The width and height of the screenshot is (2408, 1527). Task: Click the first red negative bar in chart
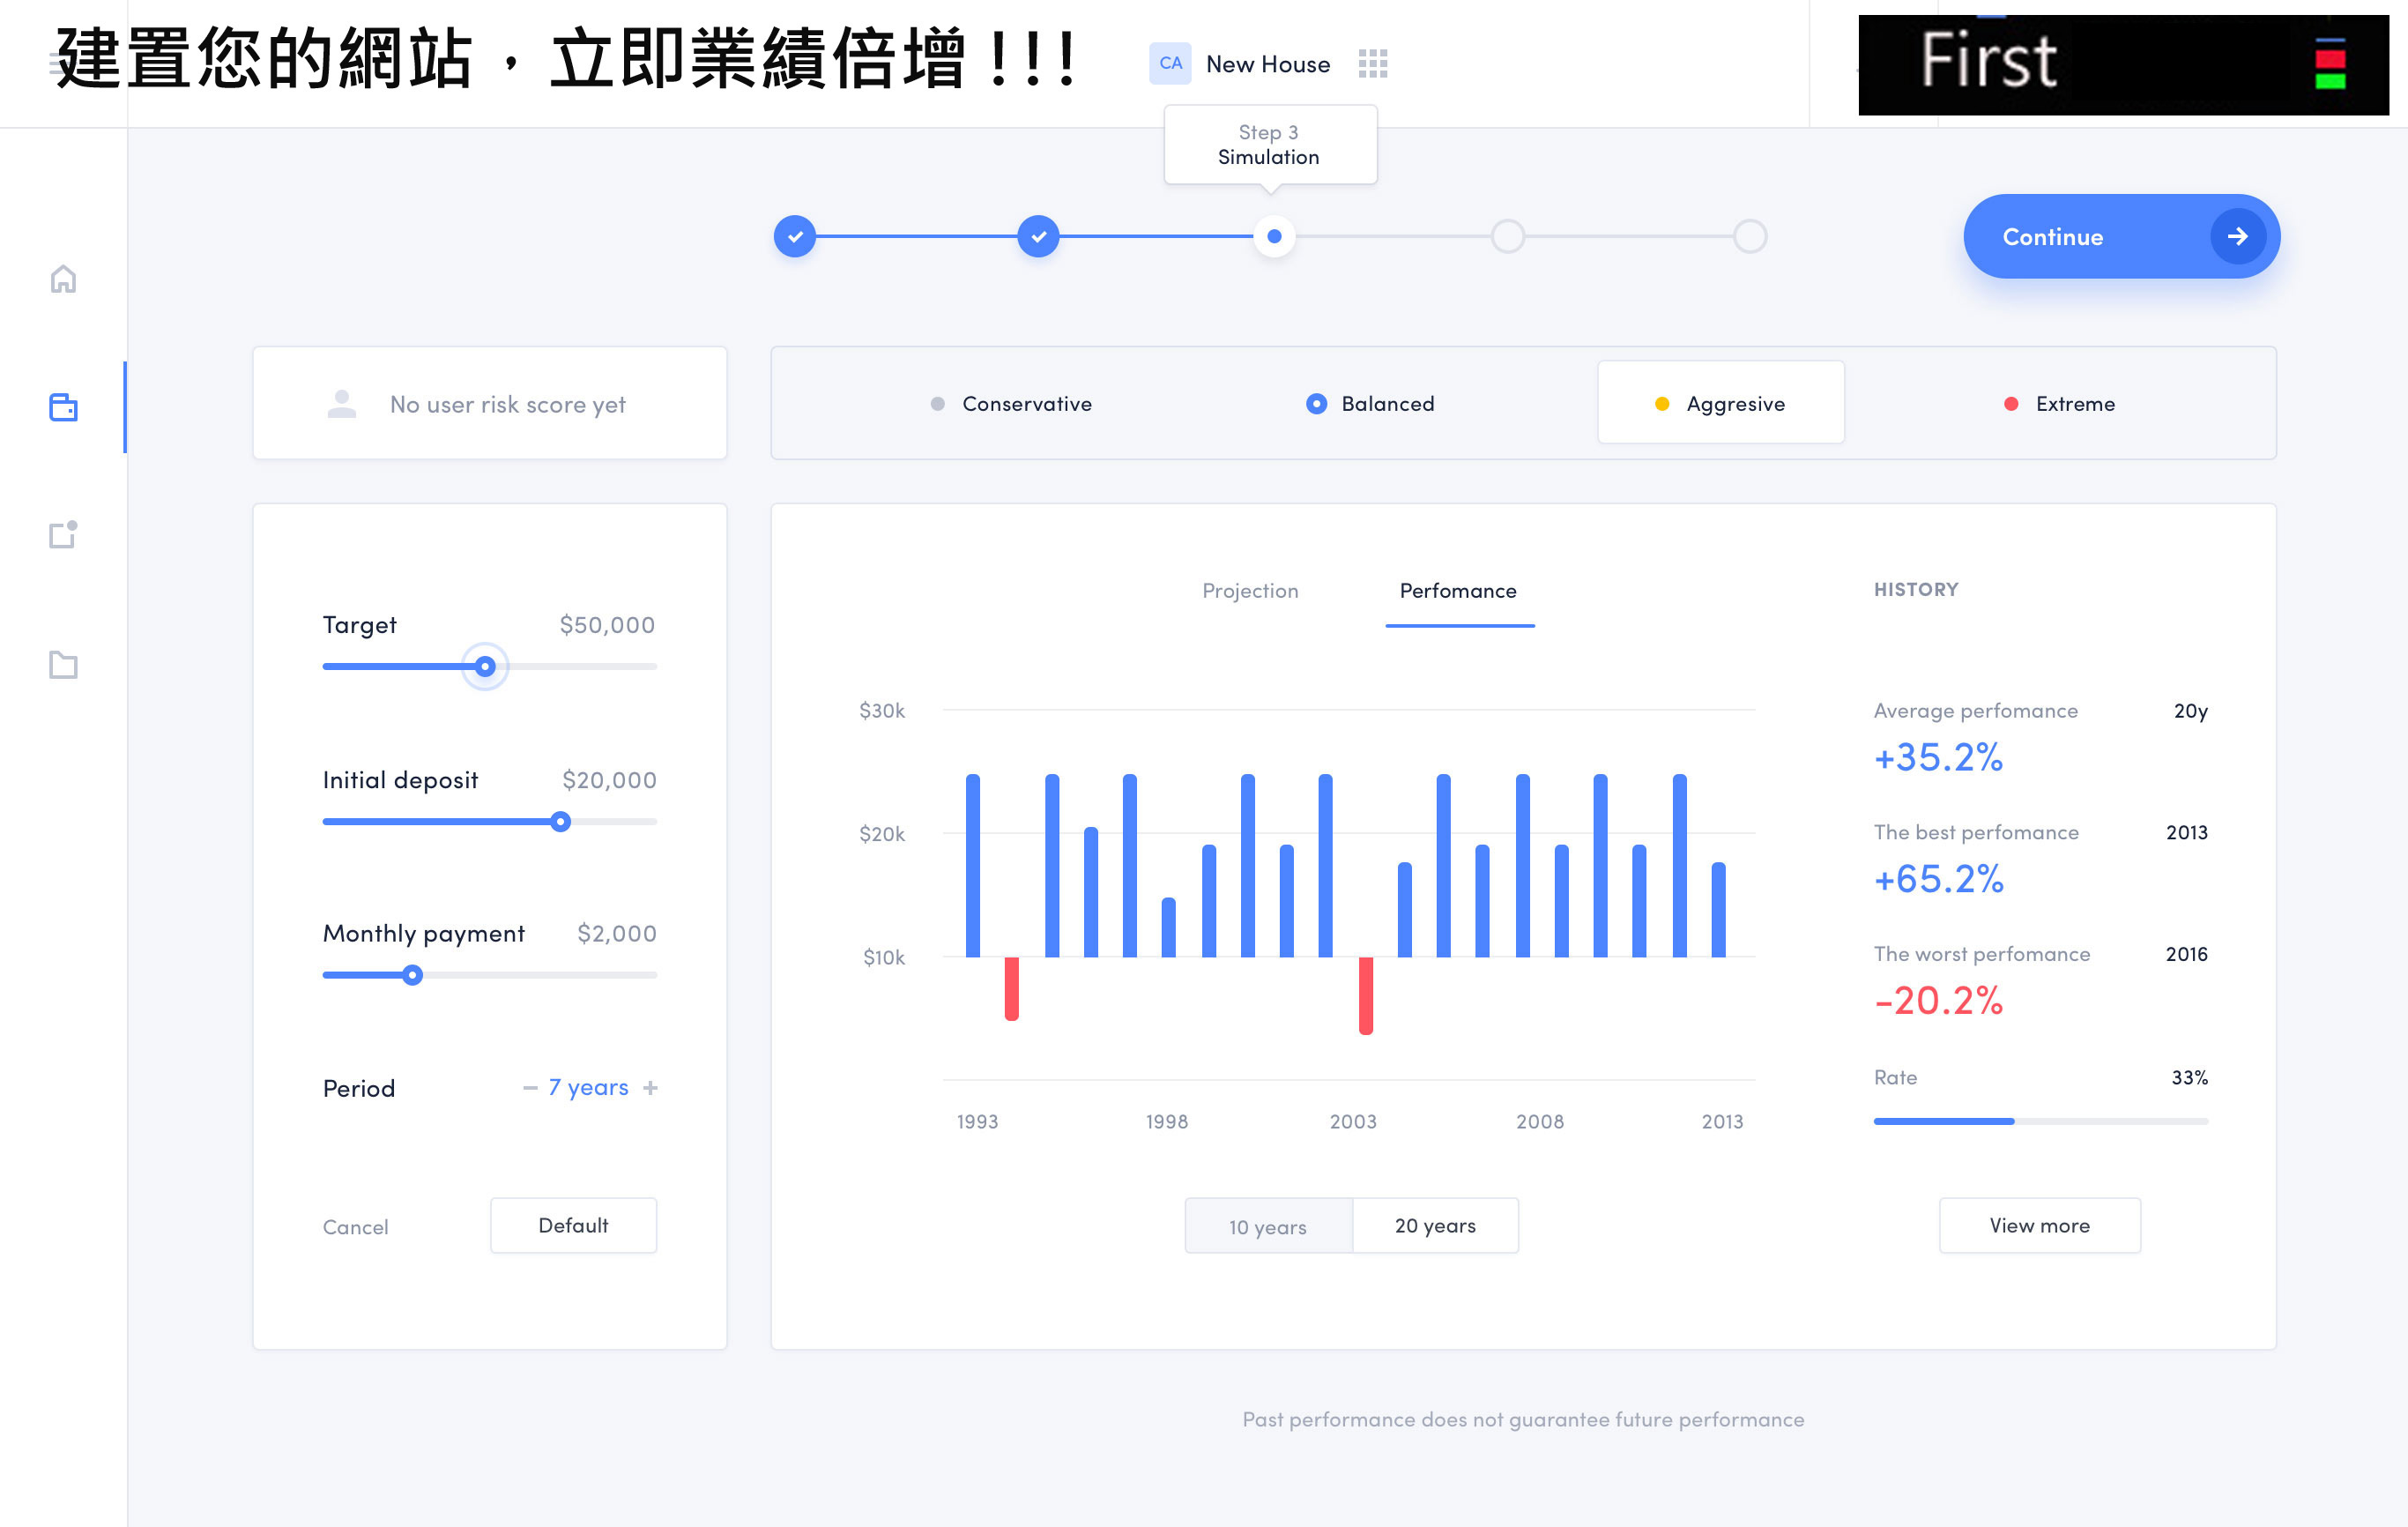pyautogui.click(x=1012, y=989)
